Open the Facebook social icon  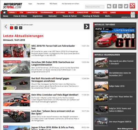[x=115, y=6]
